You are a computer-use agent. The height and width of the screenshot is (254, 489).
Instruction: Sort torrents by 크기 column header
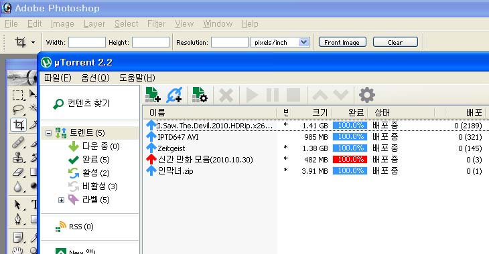(311, 113)
